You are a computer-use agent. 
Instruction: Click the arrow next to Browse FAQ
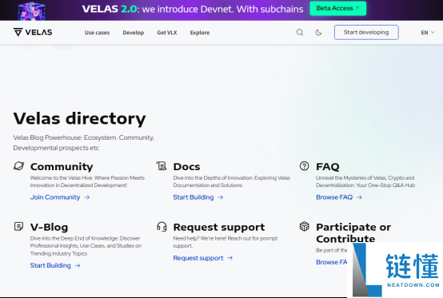[x=359, y=197]
